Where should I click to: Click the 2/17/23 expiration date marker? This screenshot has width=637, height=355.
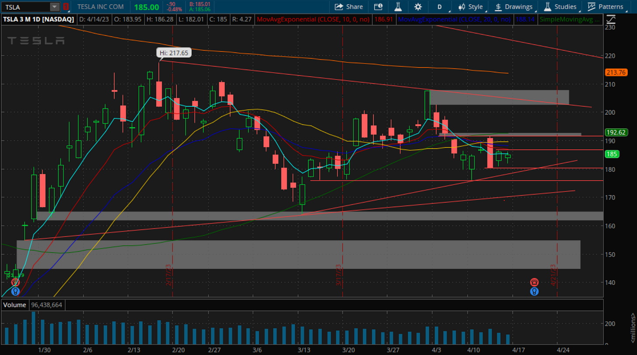(169, 275)
